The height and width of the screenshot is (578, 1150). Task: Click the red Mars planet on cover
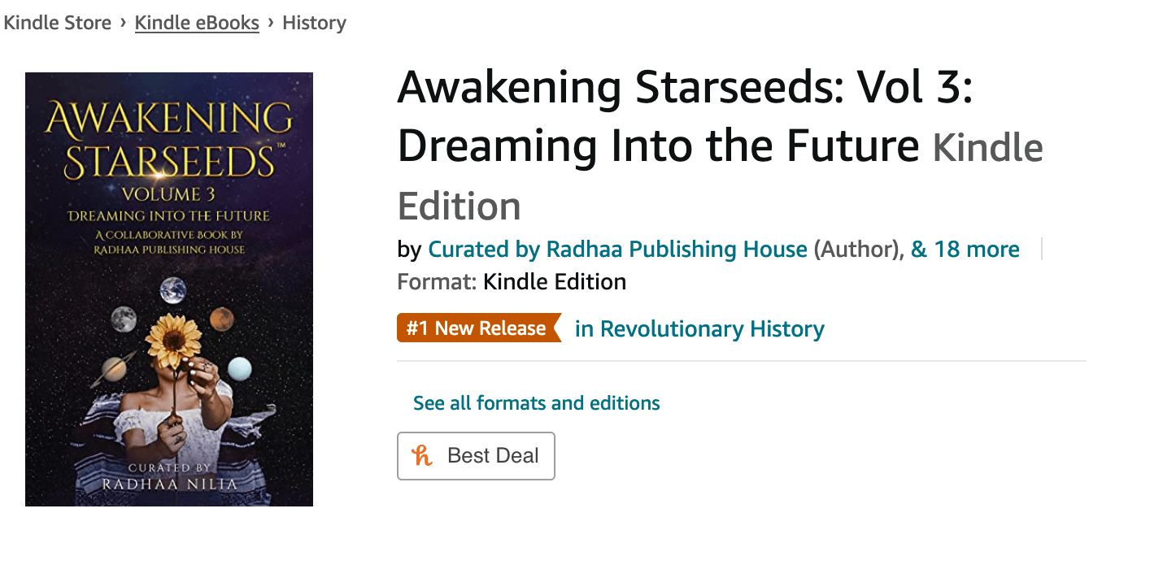click(x=222, y=319)
